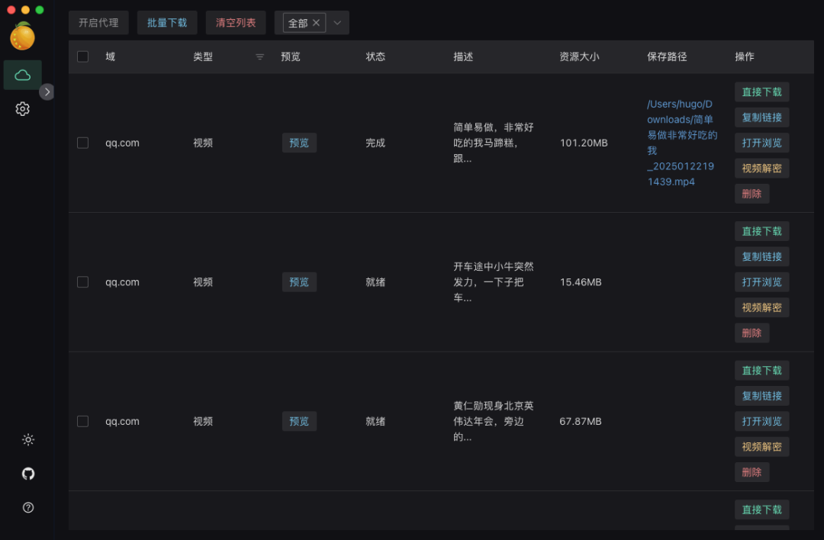Toggle the select-all checkbox in header

82,56
